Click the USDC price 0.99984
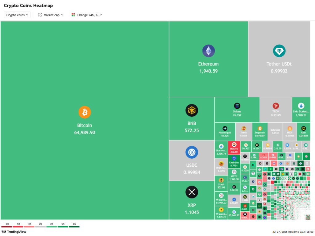 point(192,173)
